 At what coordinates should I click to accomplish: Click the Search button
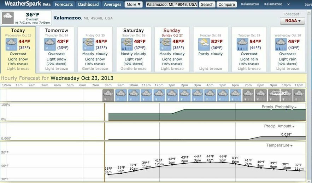pos(207,4)
